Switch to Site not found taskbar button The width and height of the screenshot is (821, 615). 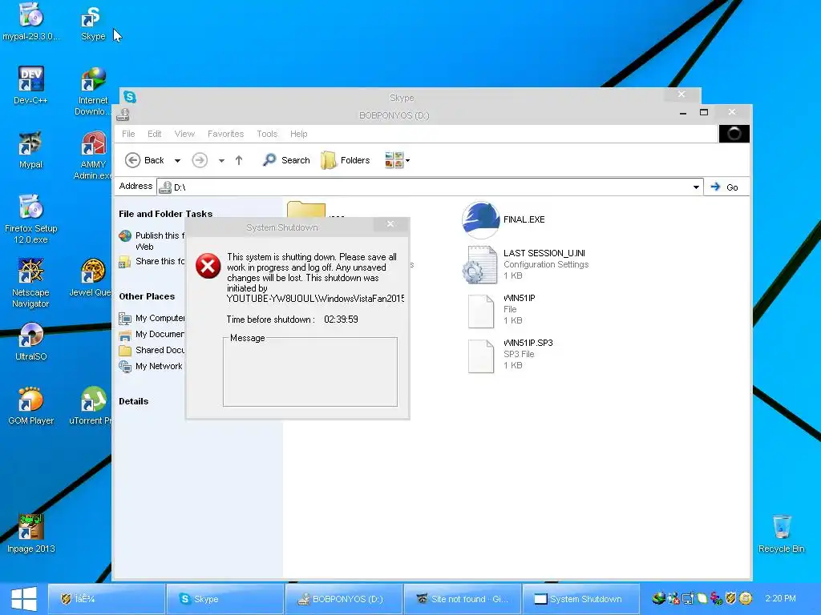[x=463, y=599]
